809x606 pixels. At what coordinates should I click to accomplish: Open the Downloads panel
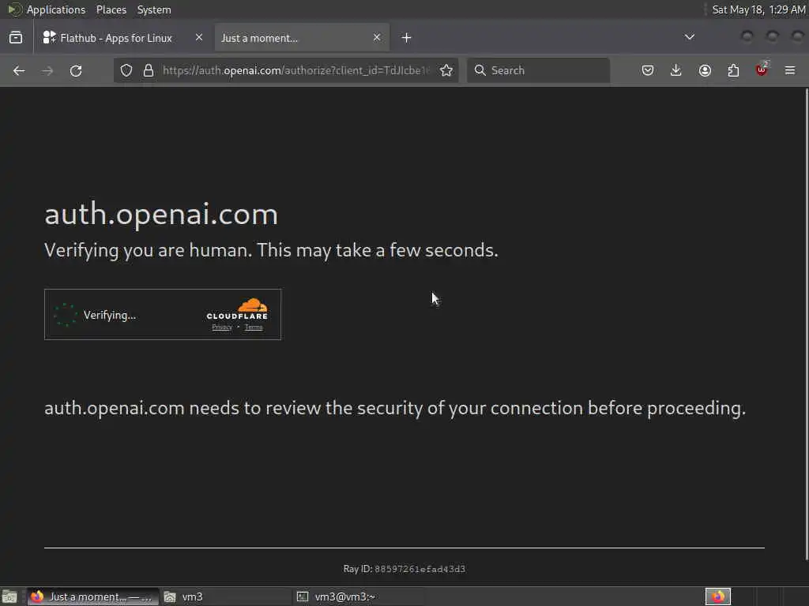(676, 70)
